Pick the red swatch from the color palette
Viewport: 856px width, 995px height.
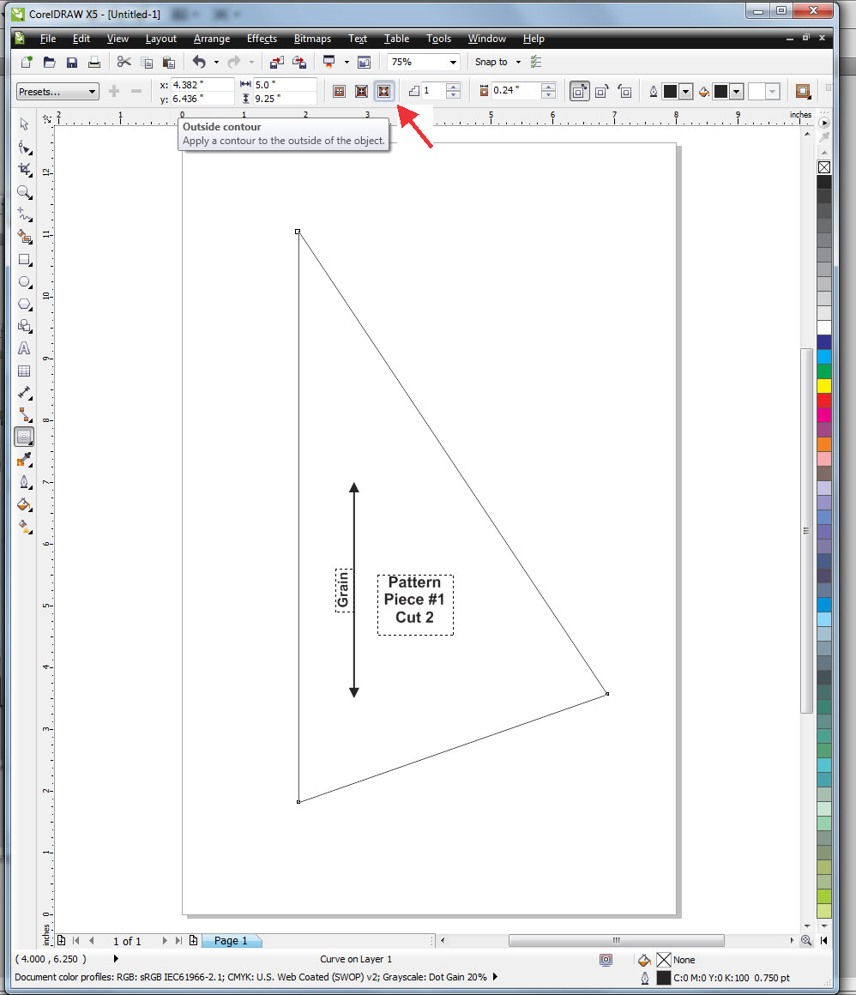point(824,400)
